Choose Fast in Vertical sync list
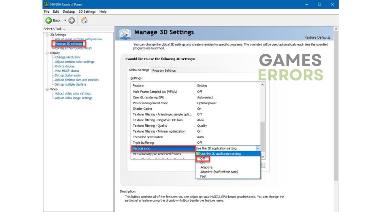 [203, 176]
